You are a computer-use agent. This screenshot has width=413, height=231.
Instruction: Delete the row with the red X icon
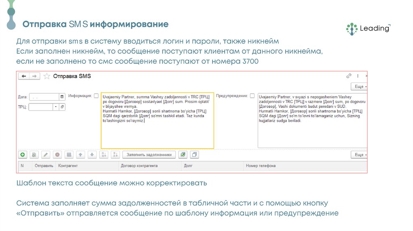pos(57,155)
